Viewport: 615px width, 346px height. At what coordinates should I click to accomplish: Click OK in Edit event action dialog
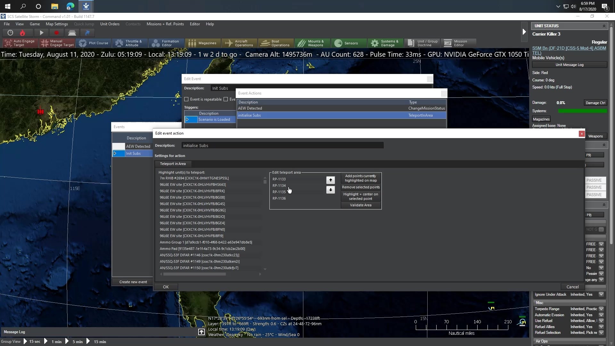click(166, 287)
